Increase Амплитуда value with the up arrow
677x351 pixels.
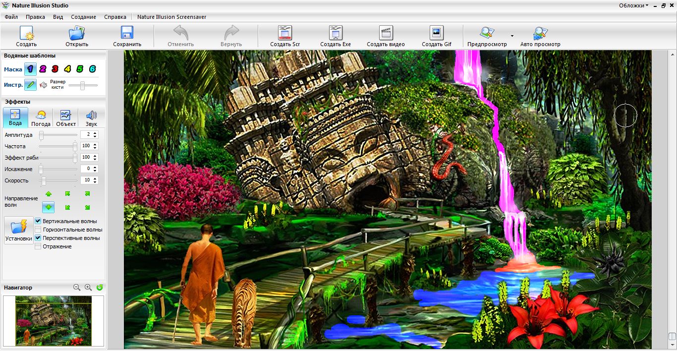pyautogui.click(x=95, y=133)
